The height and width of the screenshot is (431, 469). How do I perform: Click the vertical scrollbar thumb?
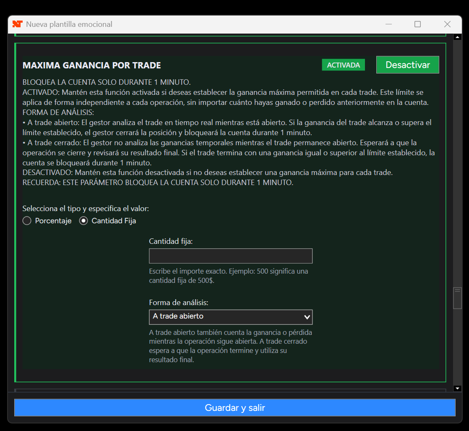coord(457,298)
